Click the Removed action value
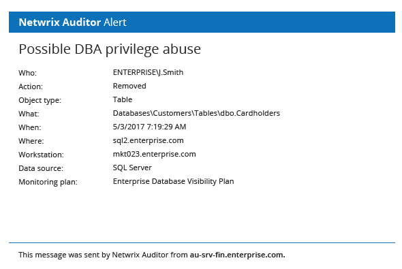The height and width of the screenshot is (269, 402). click(129, 86)
